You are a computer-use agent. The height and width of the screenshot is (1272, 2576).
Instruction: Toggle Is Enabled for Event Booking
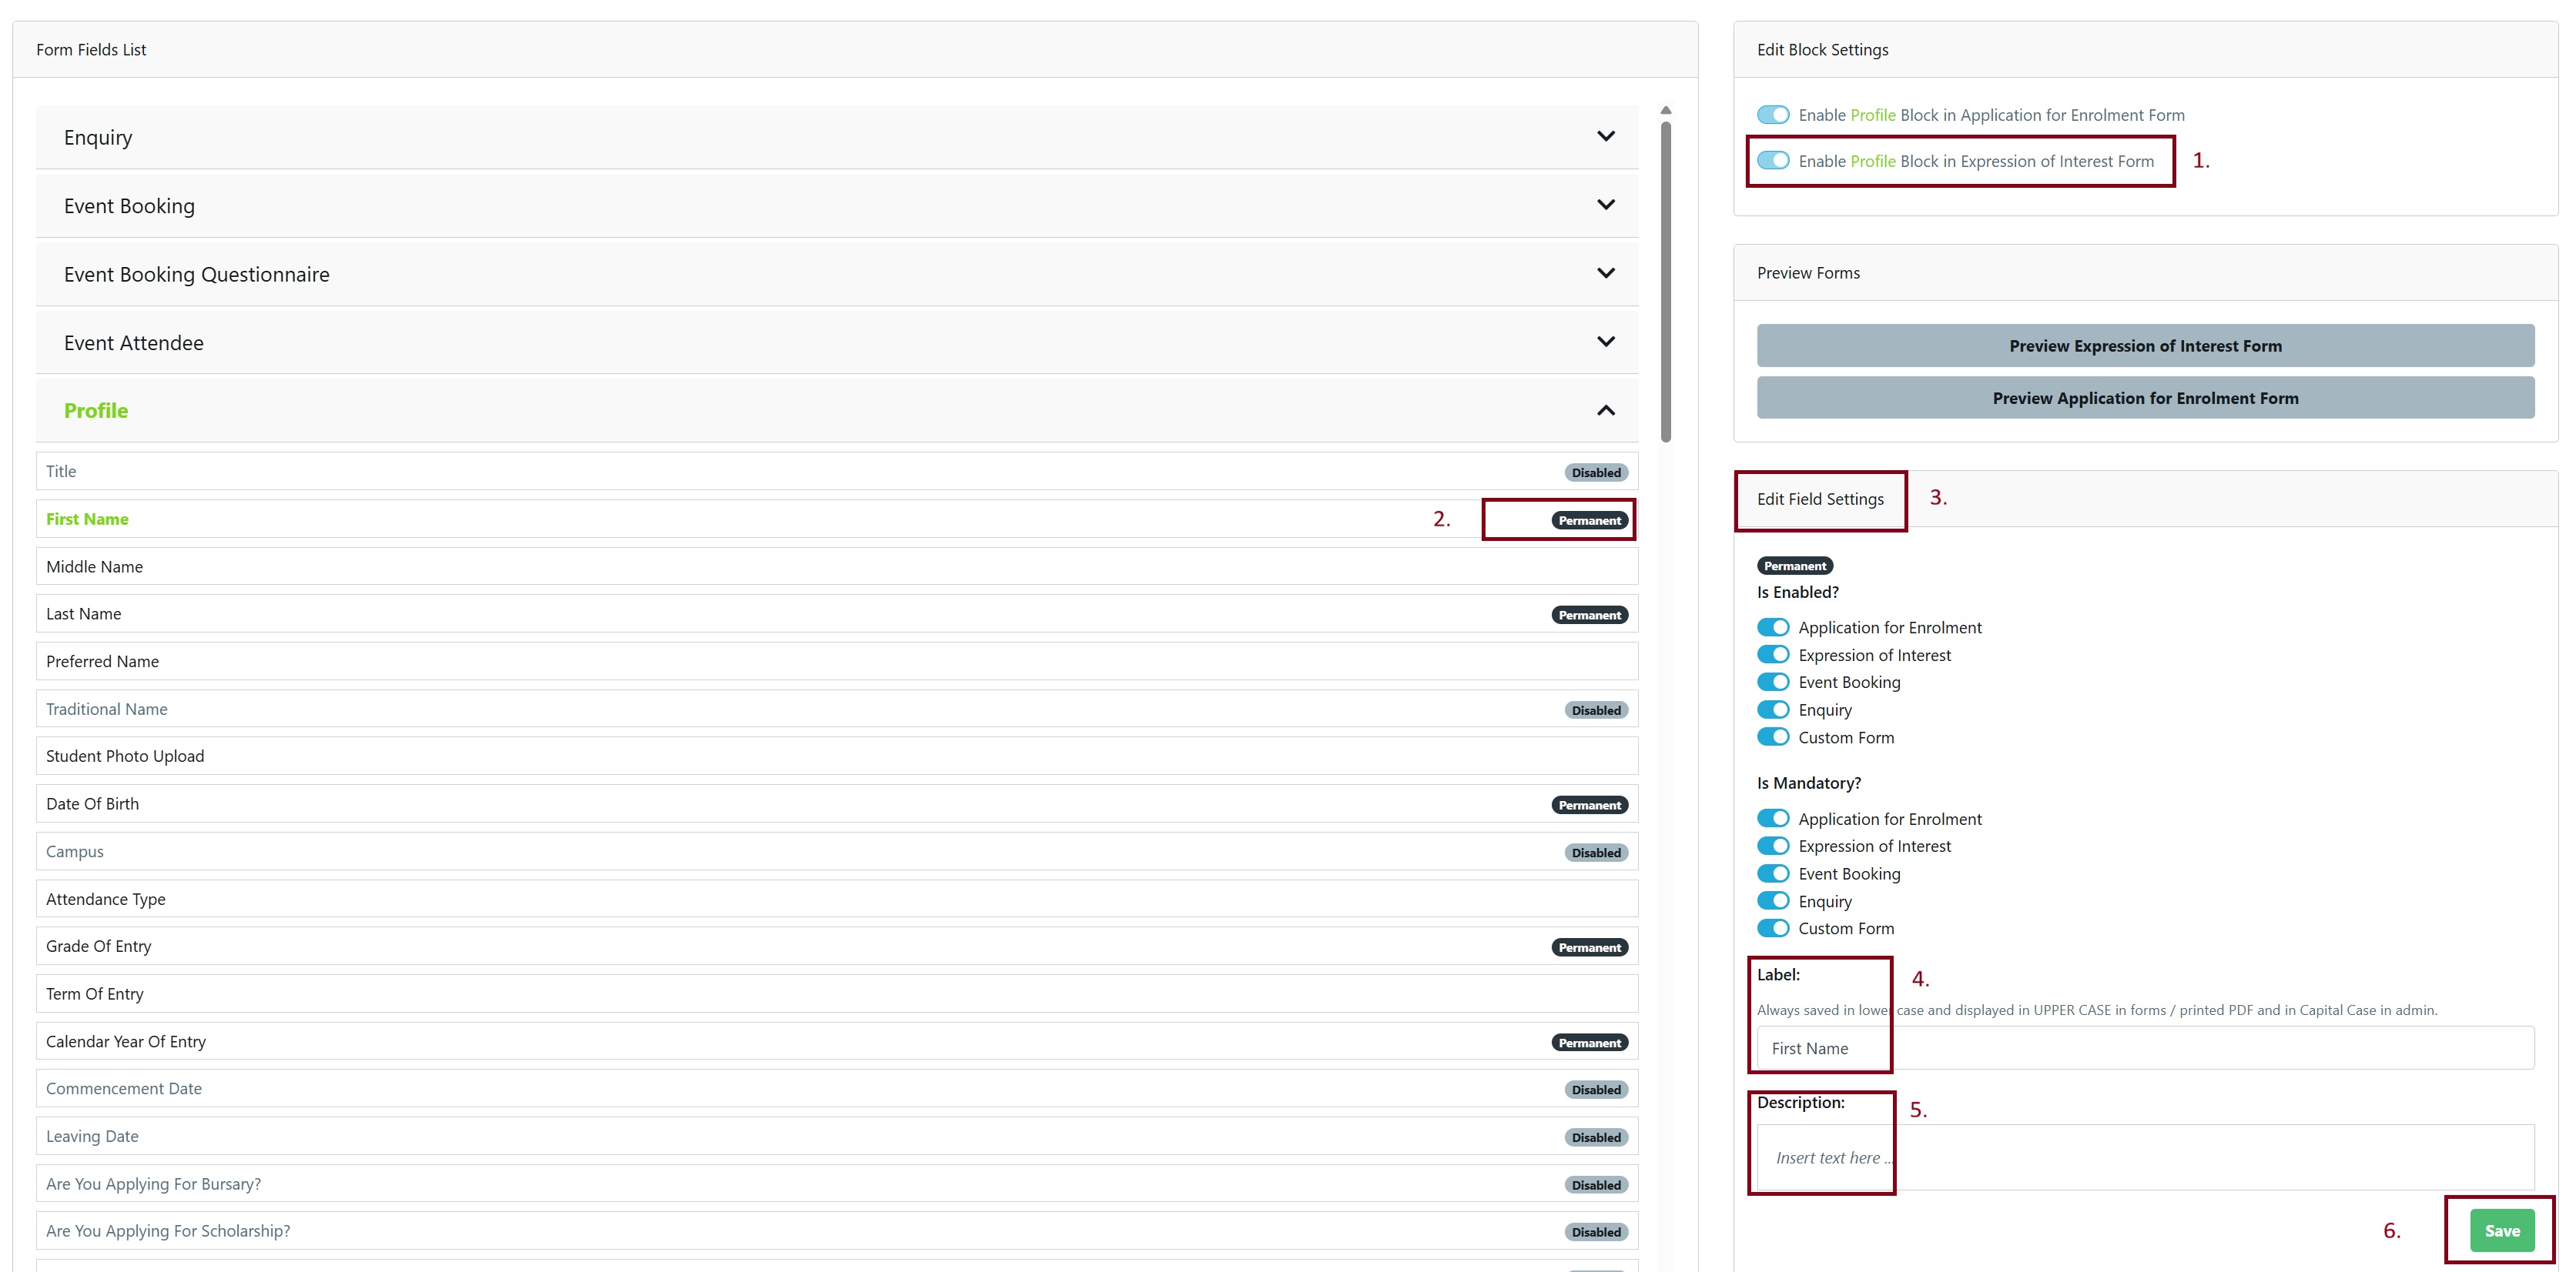(x=1772, y=683)
